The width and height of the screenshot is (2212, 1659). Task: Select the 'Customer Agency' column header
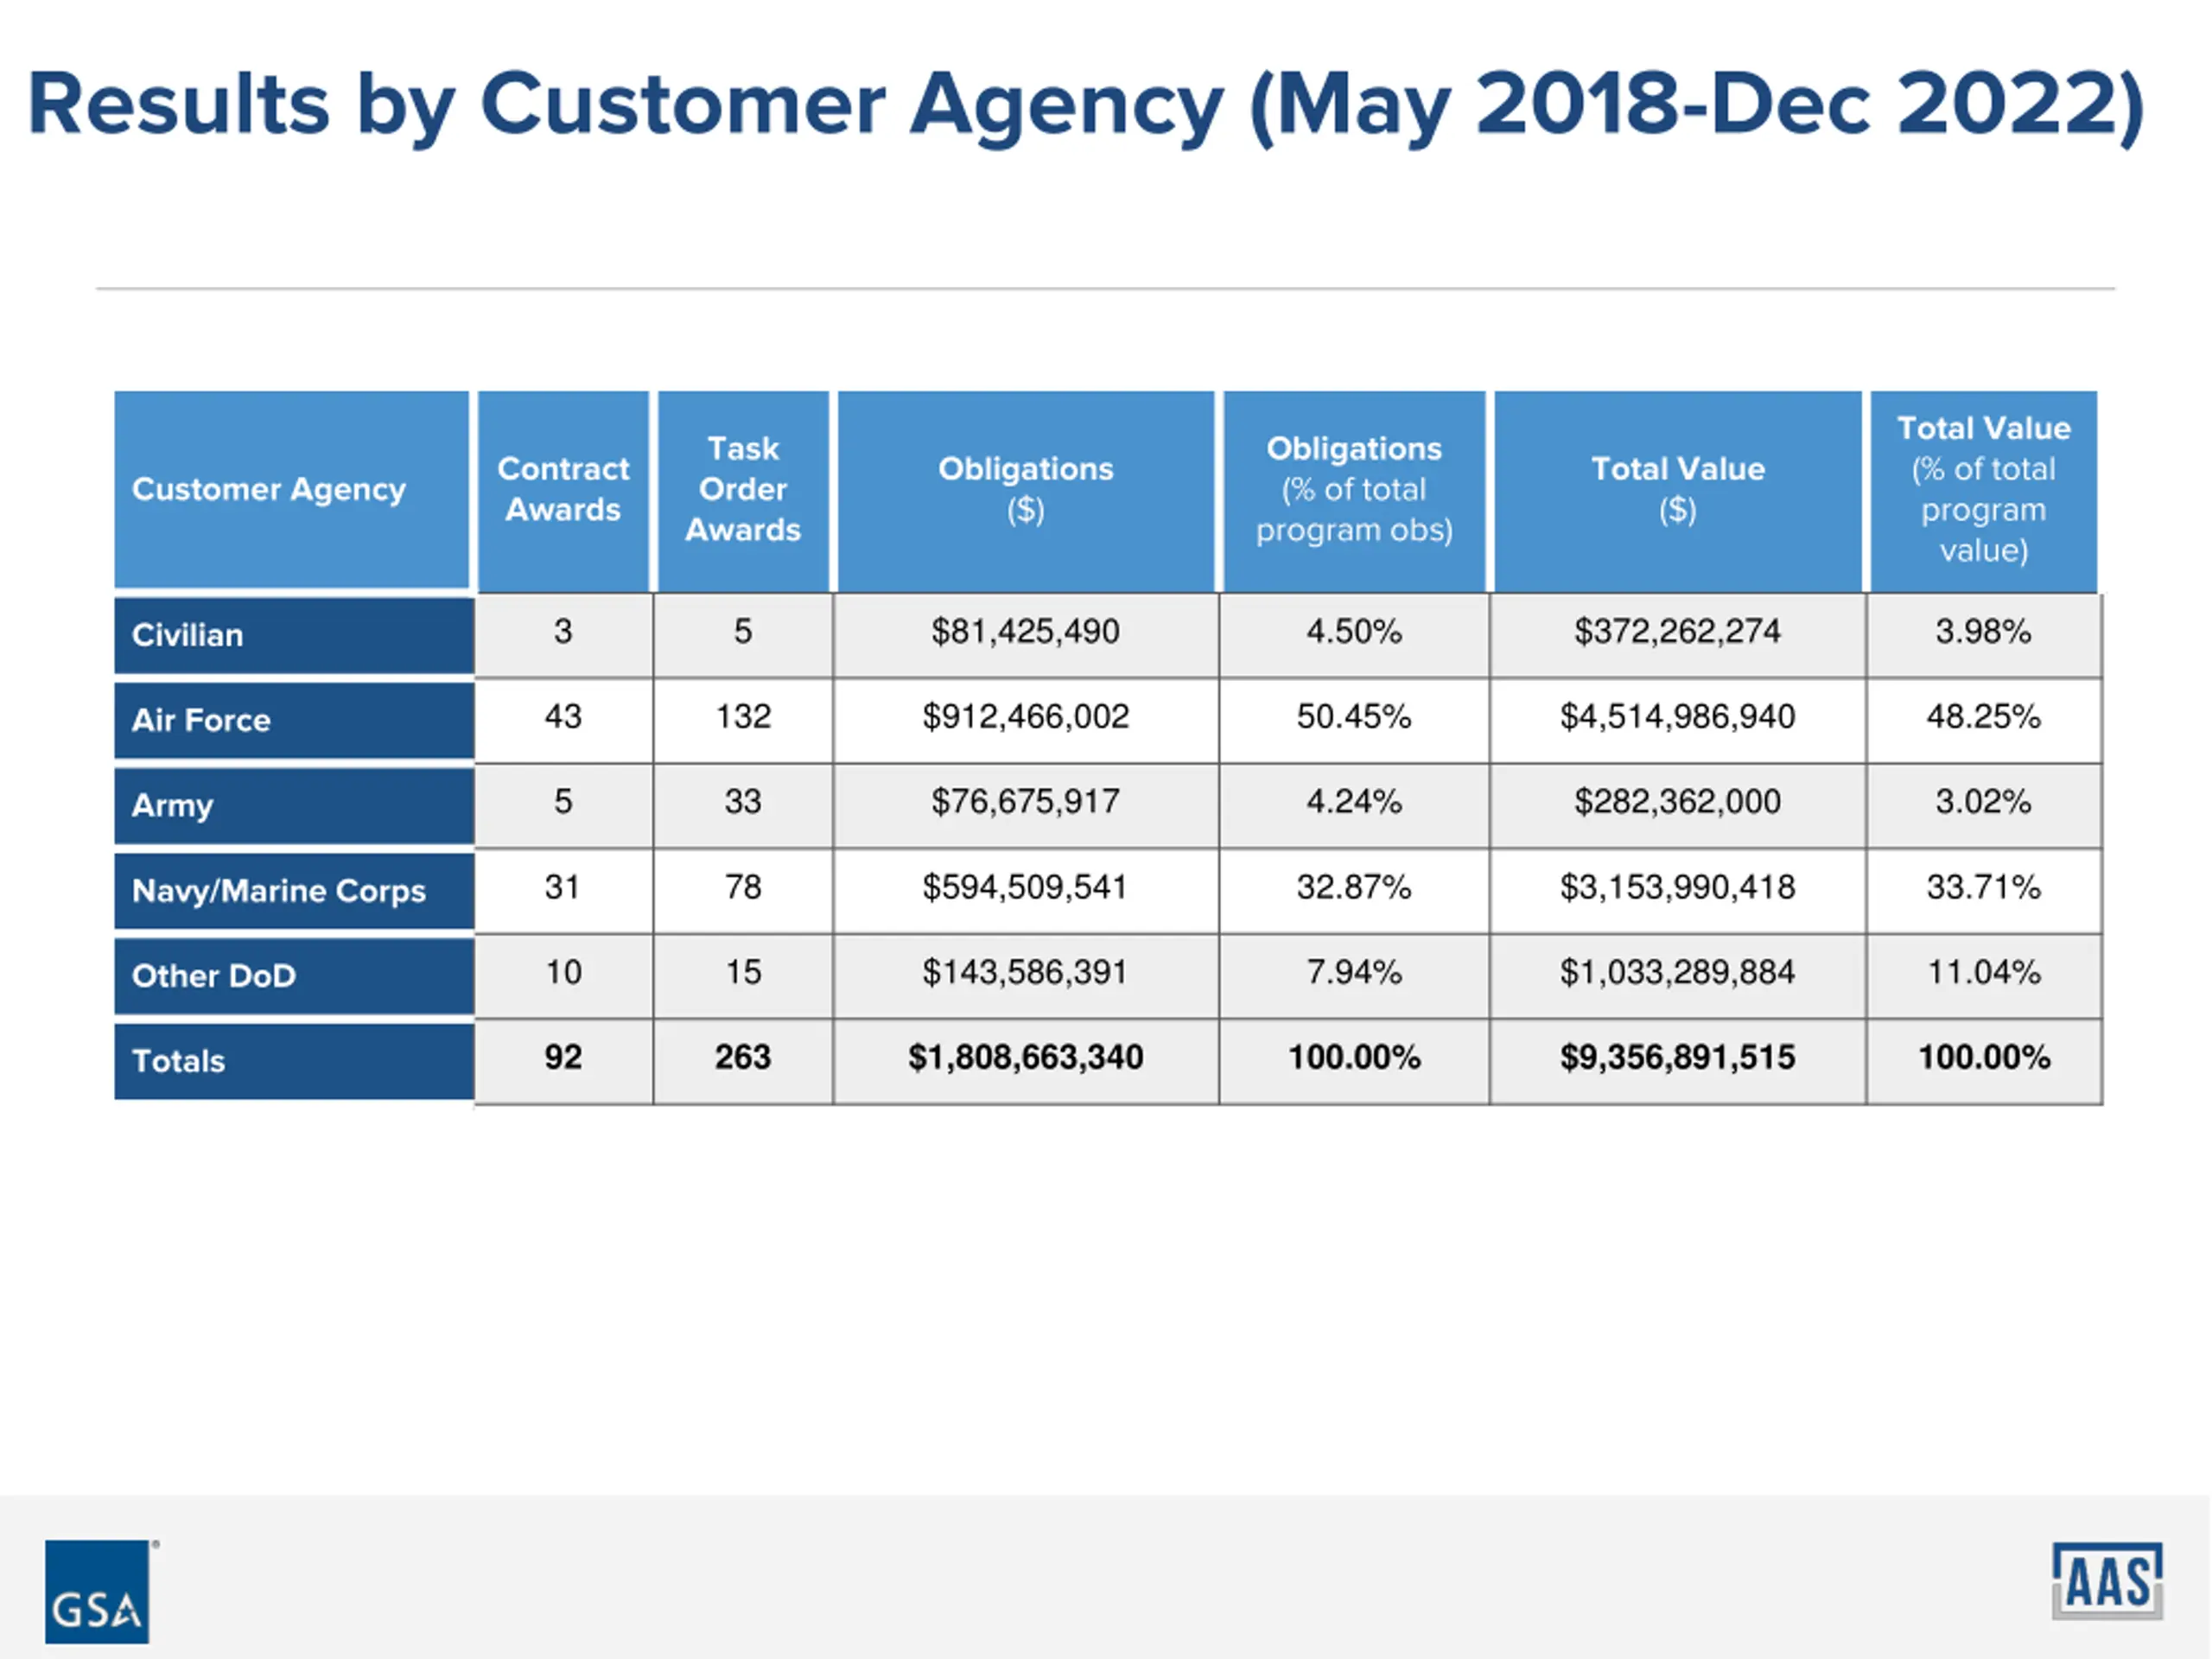292,489
